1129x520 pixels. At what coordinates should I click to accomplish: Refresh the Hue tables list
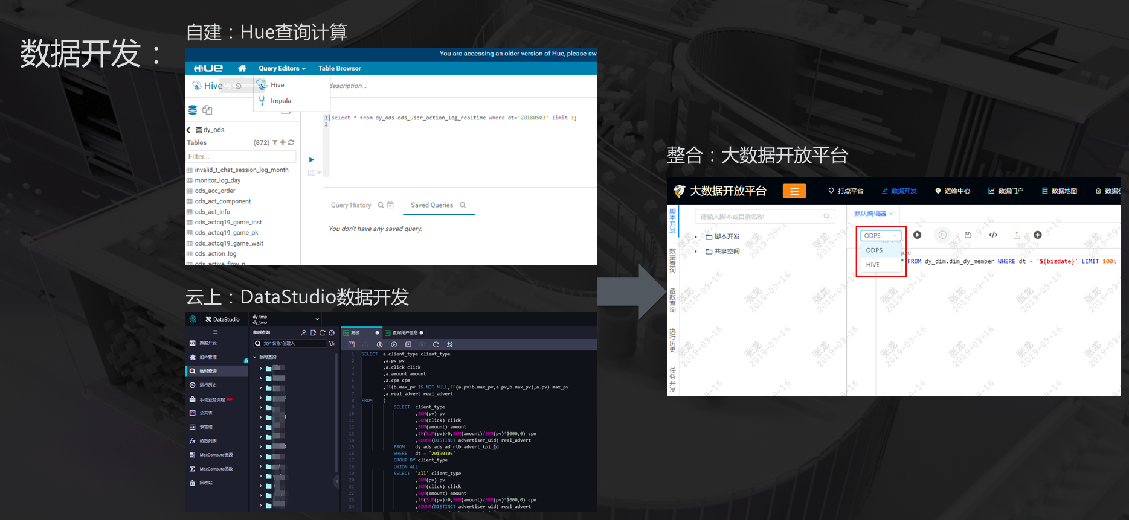(x=291, y=142)
